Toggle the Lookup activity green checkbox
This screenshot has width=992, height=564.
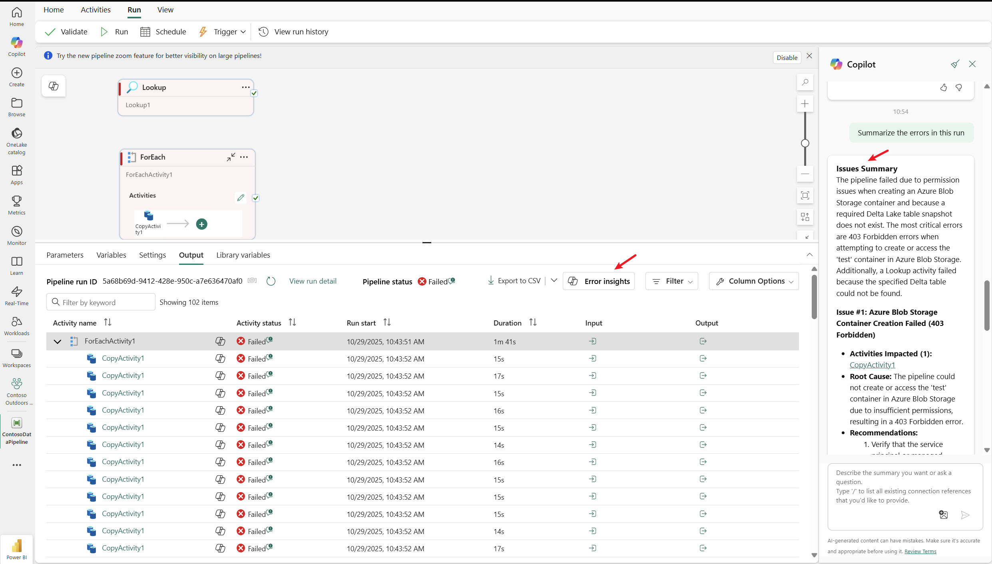pos(254,93)
